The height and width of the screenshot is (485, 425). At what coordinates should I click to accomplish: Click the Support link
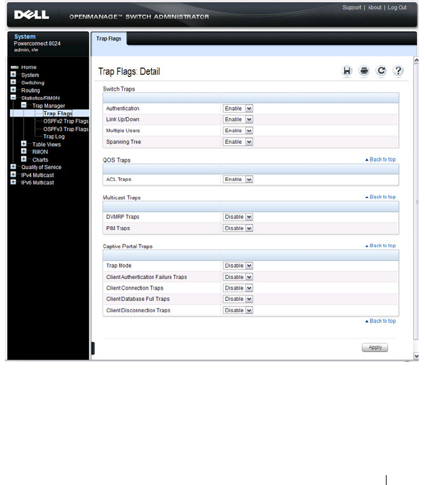click(x=351, y=7)
